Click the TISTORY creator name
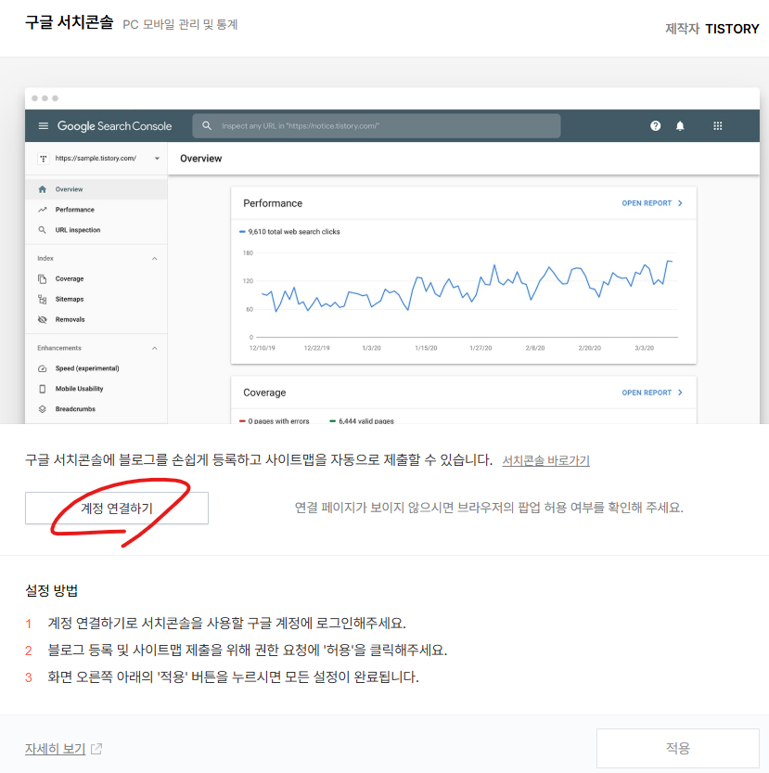Screen dimensions: 769x773 point(732,29)
